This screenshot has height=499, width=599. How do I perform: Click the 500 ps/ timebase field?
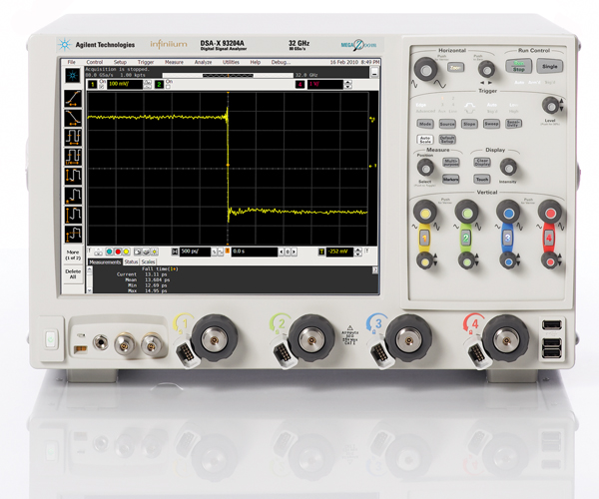195,251
